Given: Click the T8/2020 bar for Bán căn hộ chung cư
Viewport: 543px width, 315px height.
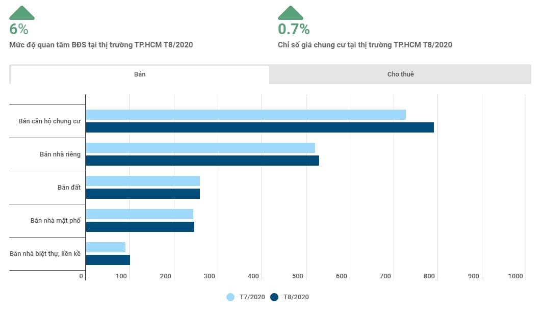Looking at the screenshot, I should [x=260, y=127].
